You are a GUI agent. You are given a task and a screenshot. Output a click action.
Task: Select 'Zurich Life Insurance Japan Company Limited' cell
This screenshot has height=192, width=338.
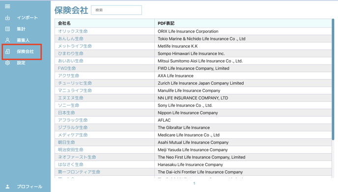(x=243, y=83)
